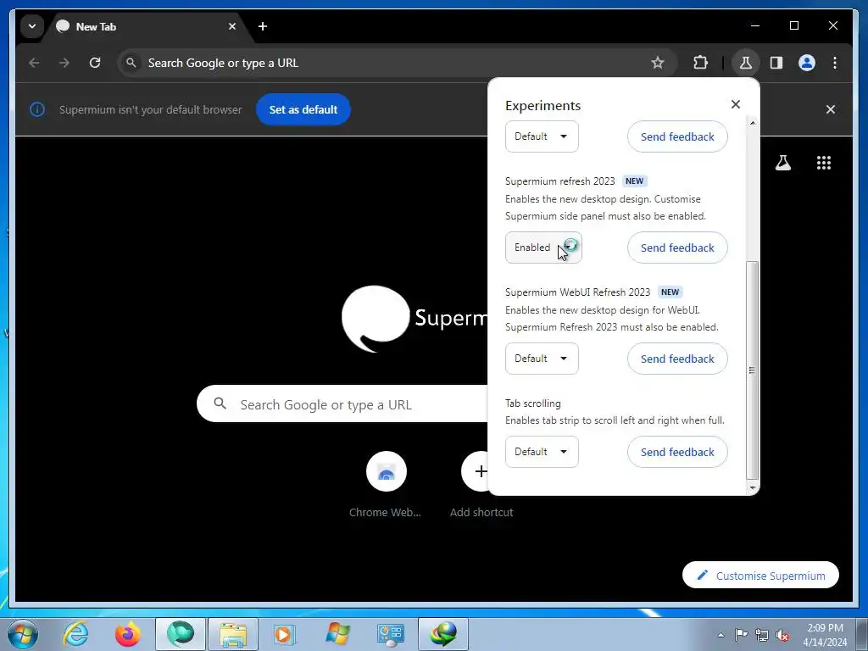Image resolution: width=868 pixels, height=651 pixels.
Task: Click the Experiments scroll up arrow
Action: (x=752, y=122)
